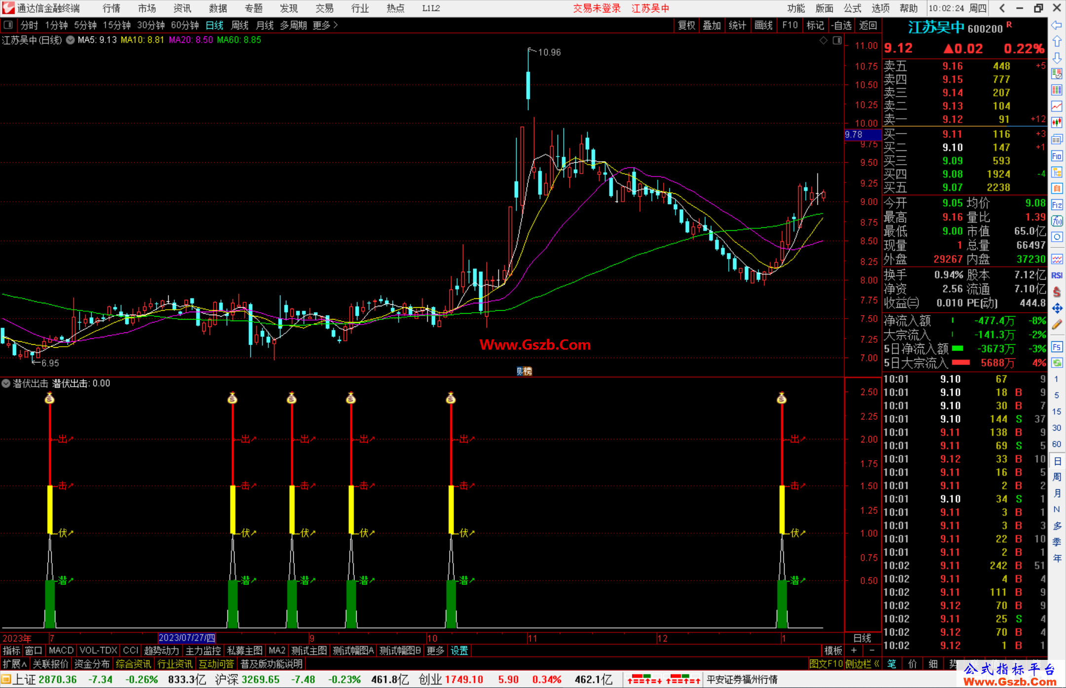Open the wavy lines indicator sidebar icon

click(1057, 259)
